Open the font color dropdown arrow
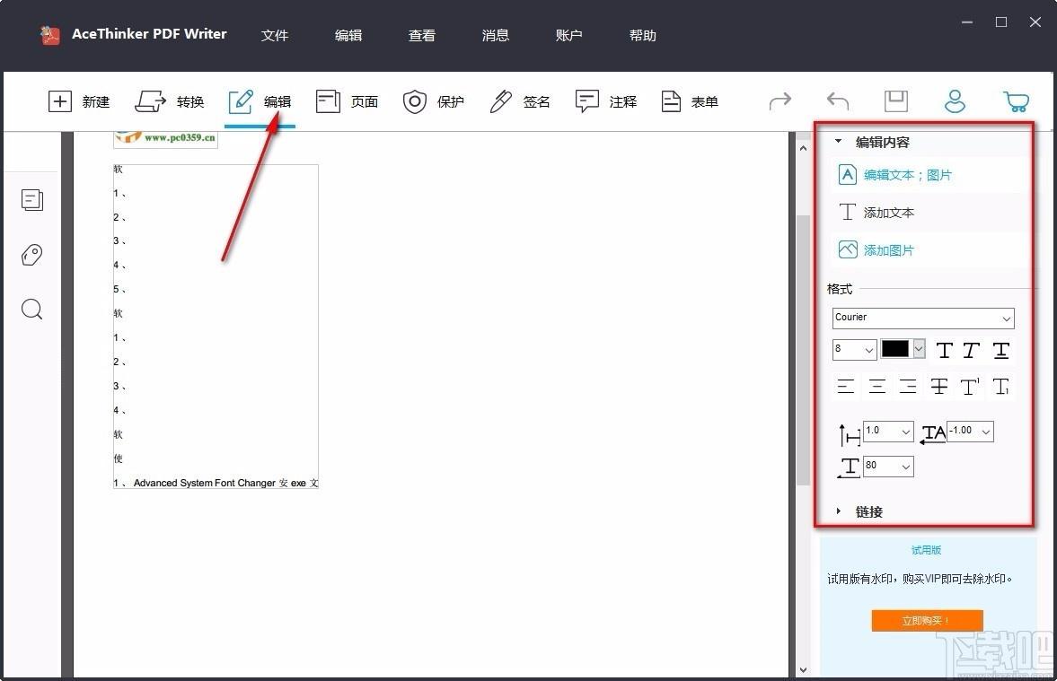1057x681 pixels. tap(918, 349)
